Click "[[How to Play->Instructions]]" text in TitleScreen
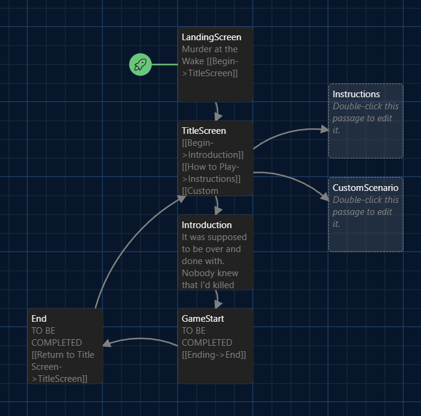Image resolution: width=421 pixels, height=416 pixels. [211, 173]
